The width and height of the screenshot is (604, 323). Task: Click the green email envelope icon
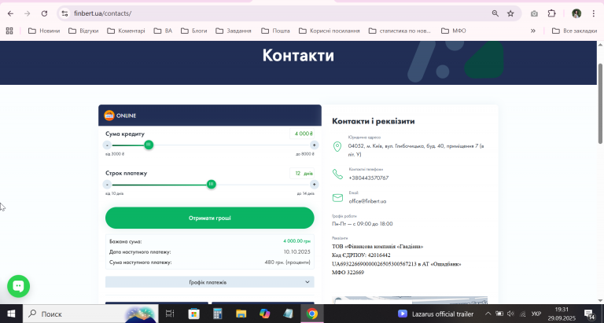tap(337, 197)
